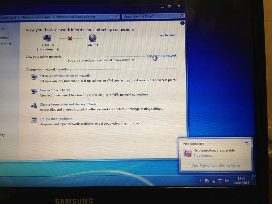Screen dimensions: 272x204
Task: Click Open Network and Sharing Center link
Action: [x=216, y=165]
